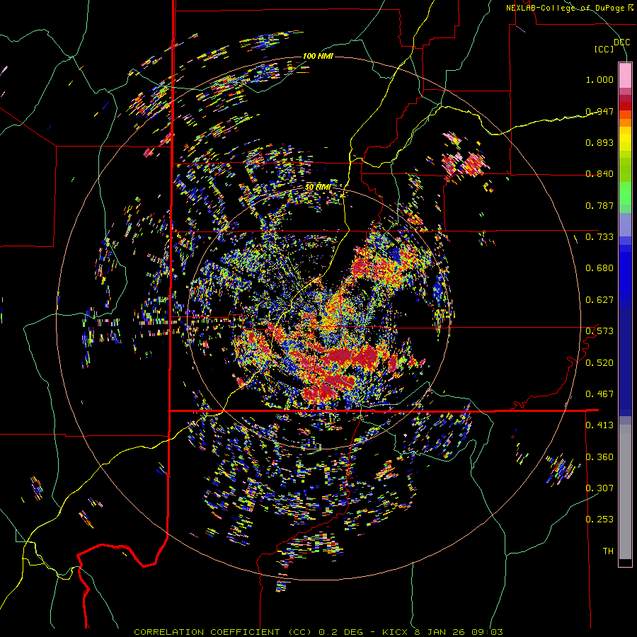The image size is (637, 637).
Task: Click the DCC label above the color scale
Action: [621, 42]
